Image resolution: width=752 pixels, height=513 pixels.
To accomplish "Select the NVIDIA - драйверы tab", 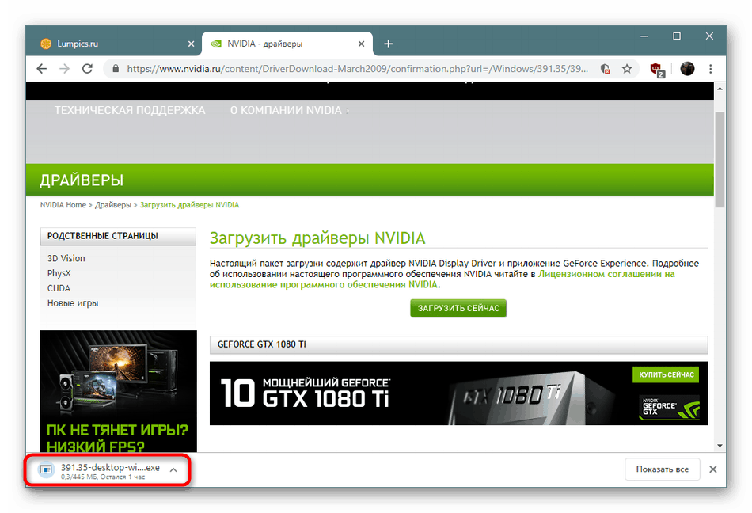I will coord(287,44).
